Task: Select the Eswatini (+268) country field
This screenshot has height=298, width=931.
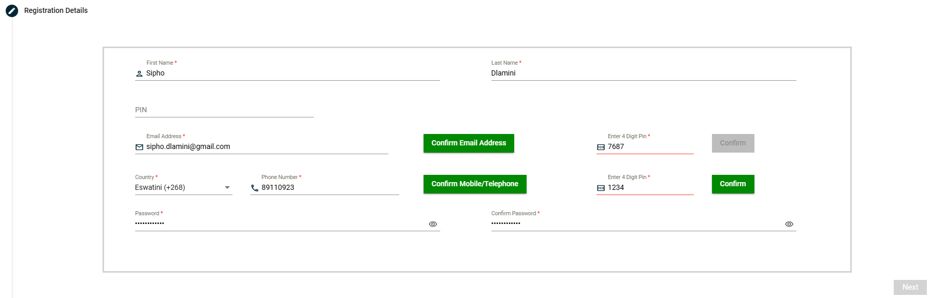Action: pos(176,188)
